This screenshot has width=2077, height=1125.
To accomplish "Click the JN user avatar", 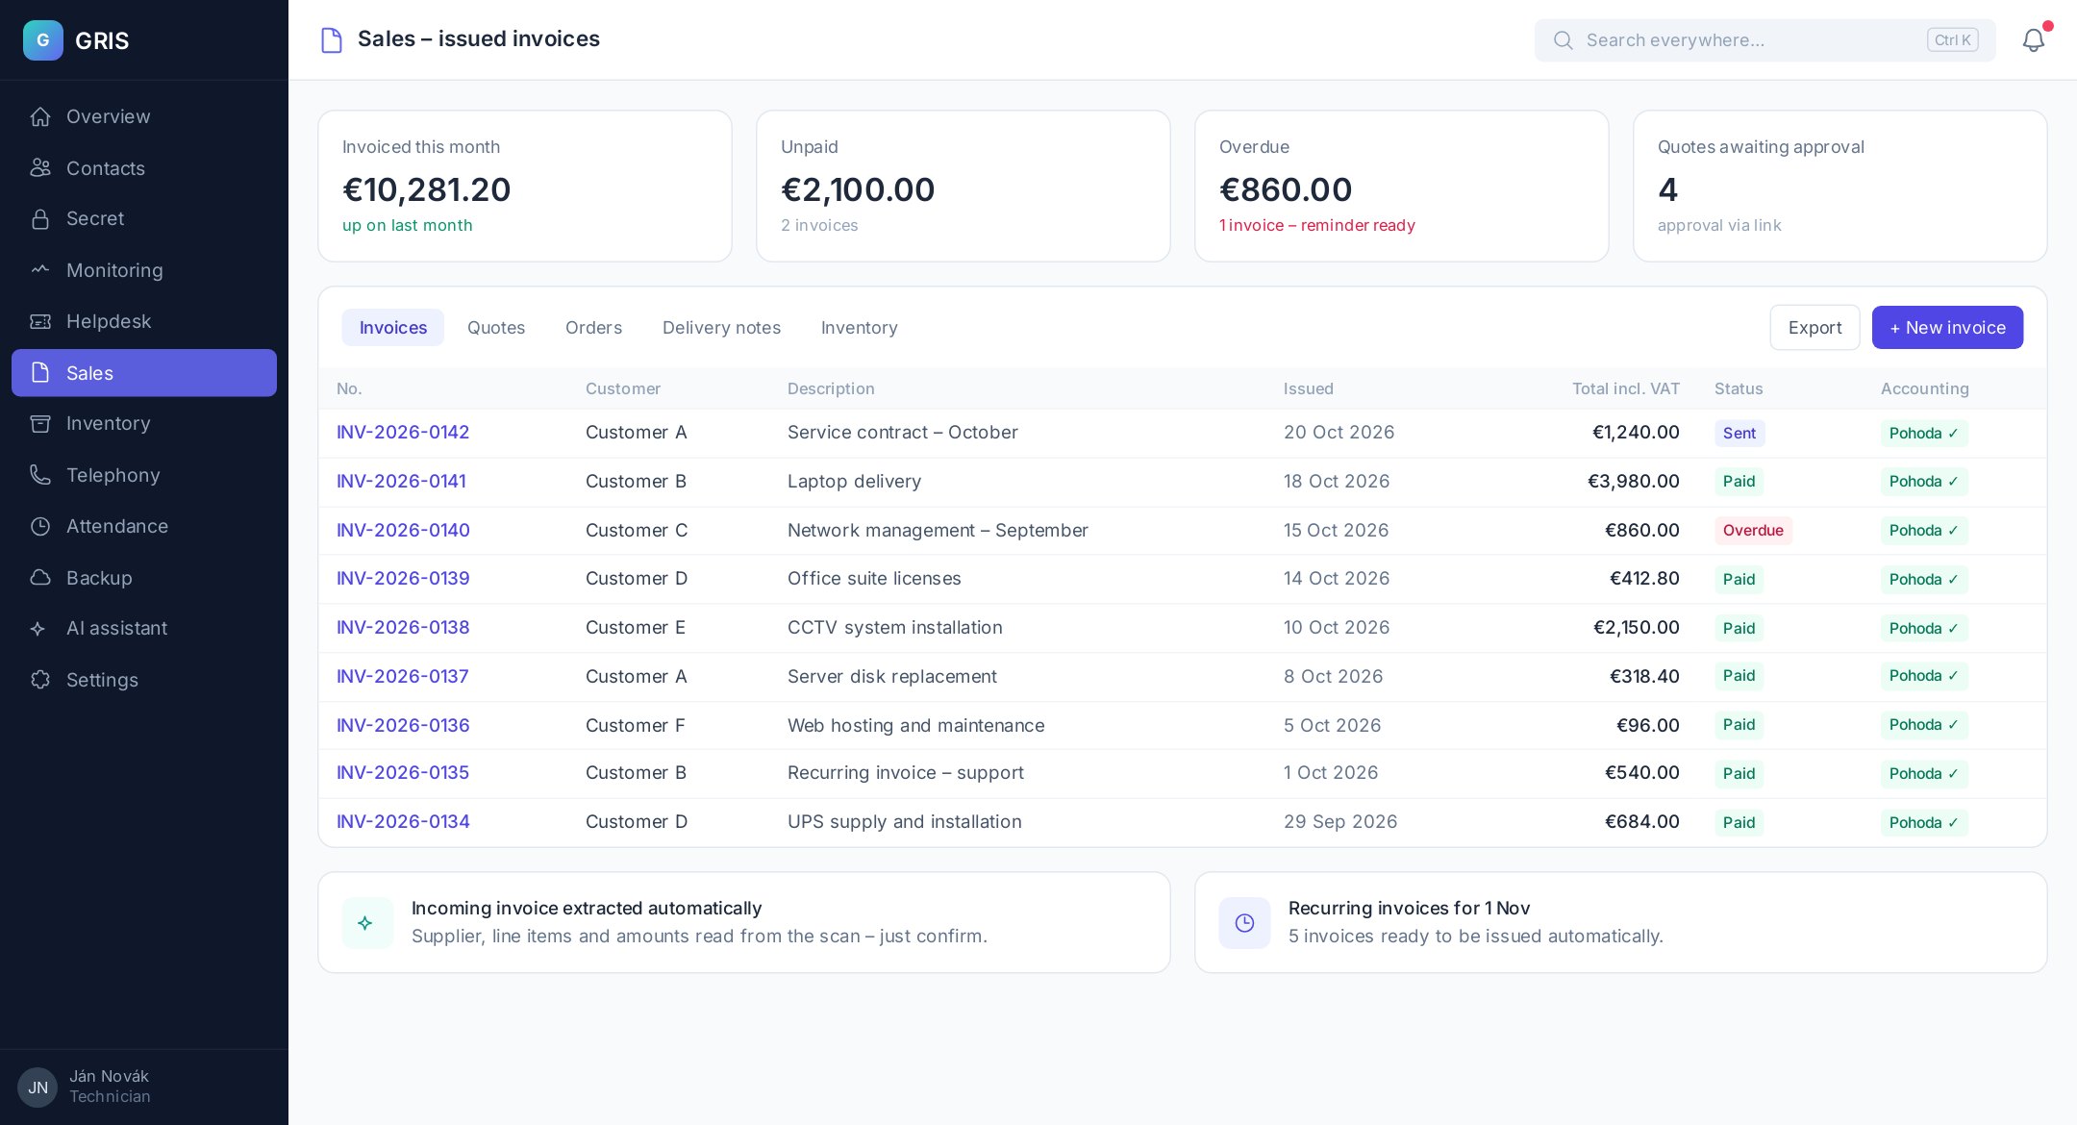I will point(38,1087).
